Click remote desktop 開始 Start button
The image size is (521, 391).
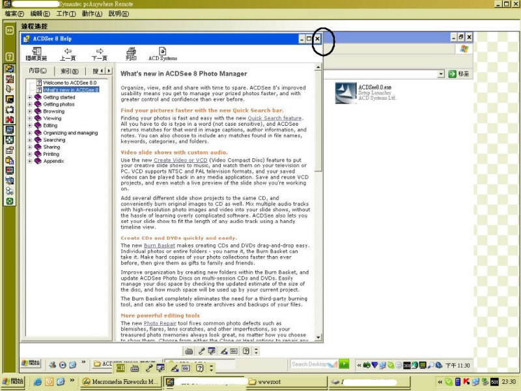[x=31, y=364]
